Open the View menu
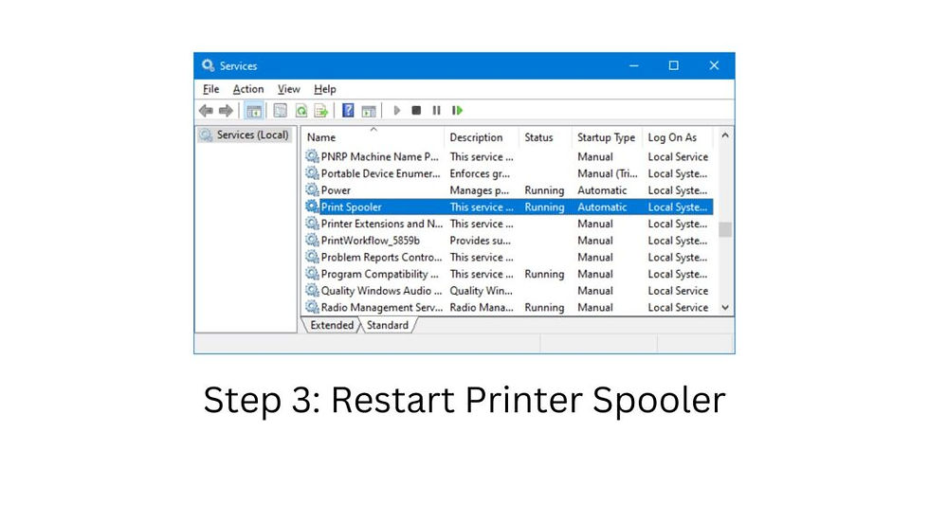Screen dimensions: 929x522 (x=288, y=89)
